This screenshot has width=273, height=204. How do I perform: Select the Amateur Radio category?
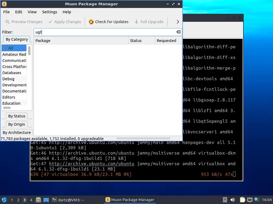pyautogui.click(x=14, y=54)
